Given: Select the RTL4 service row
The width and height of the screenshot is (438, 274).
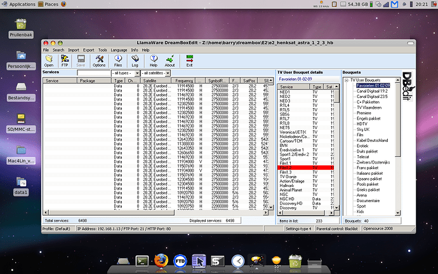Looking at the screenshot, I should (x=306, y=106).
